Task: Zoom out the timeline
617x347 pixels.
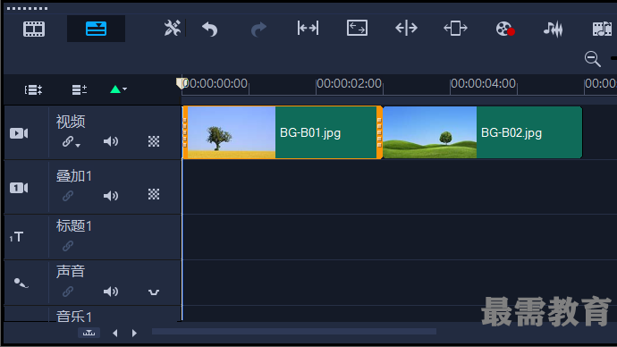Action: tap(592, 59)
